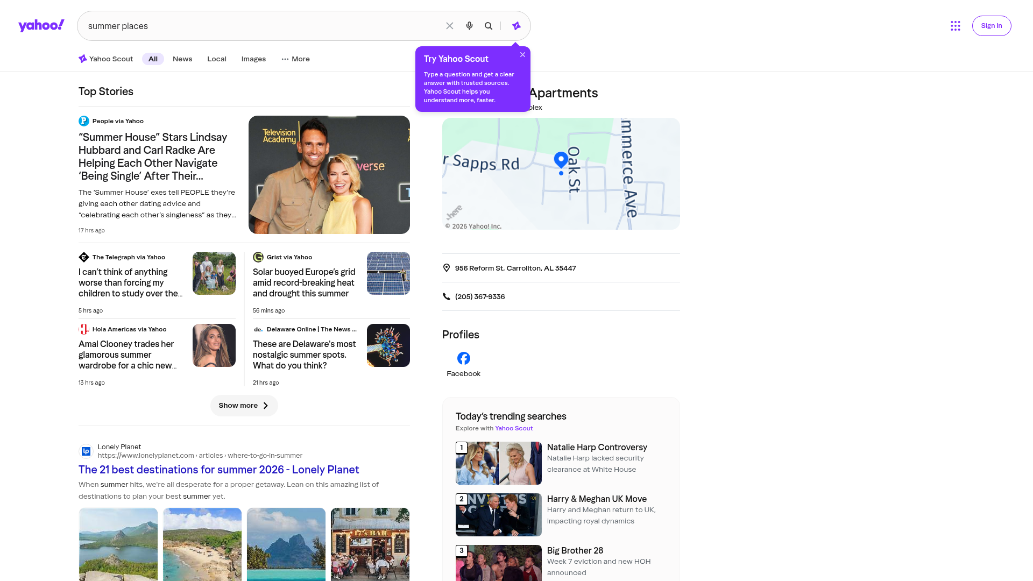Screen dimensions: 1033x581
Task: Submit search with the magnifier icon
Action: pyautogui.click(x=489, y=26)
